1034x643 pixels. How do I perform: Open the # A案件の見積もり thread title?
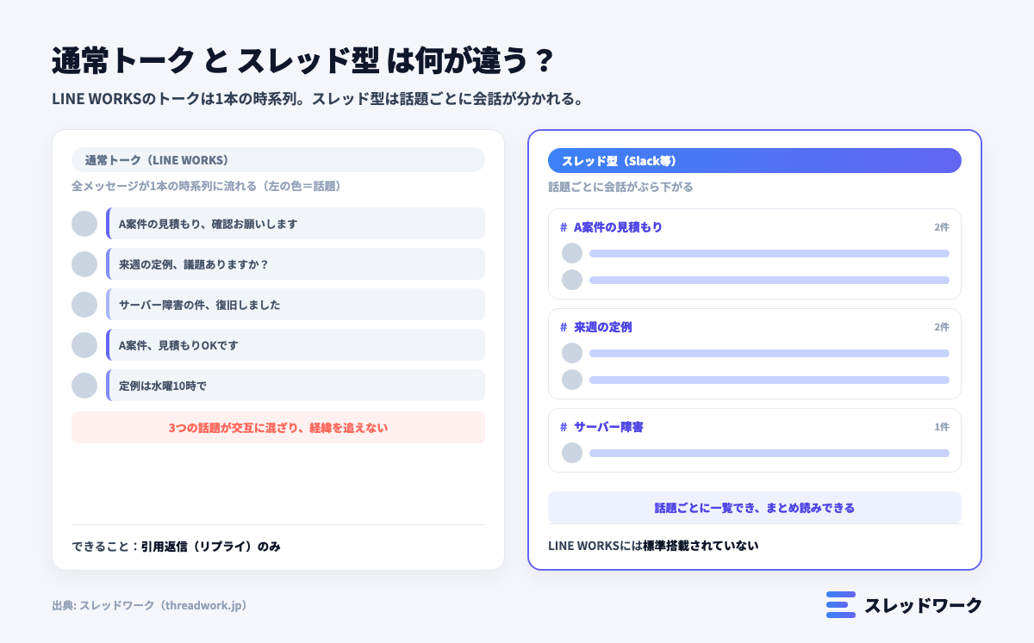pyautogui.click(x=611, y=227)
